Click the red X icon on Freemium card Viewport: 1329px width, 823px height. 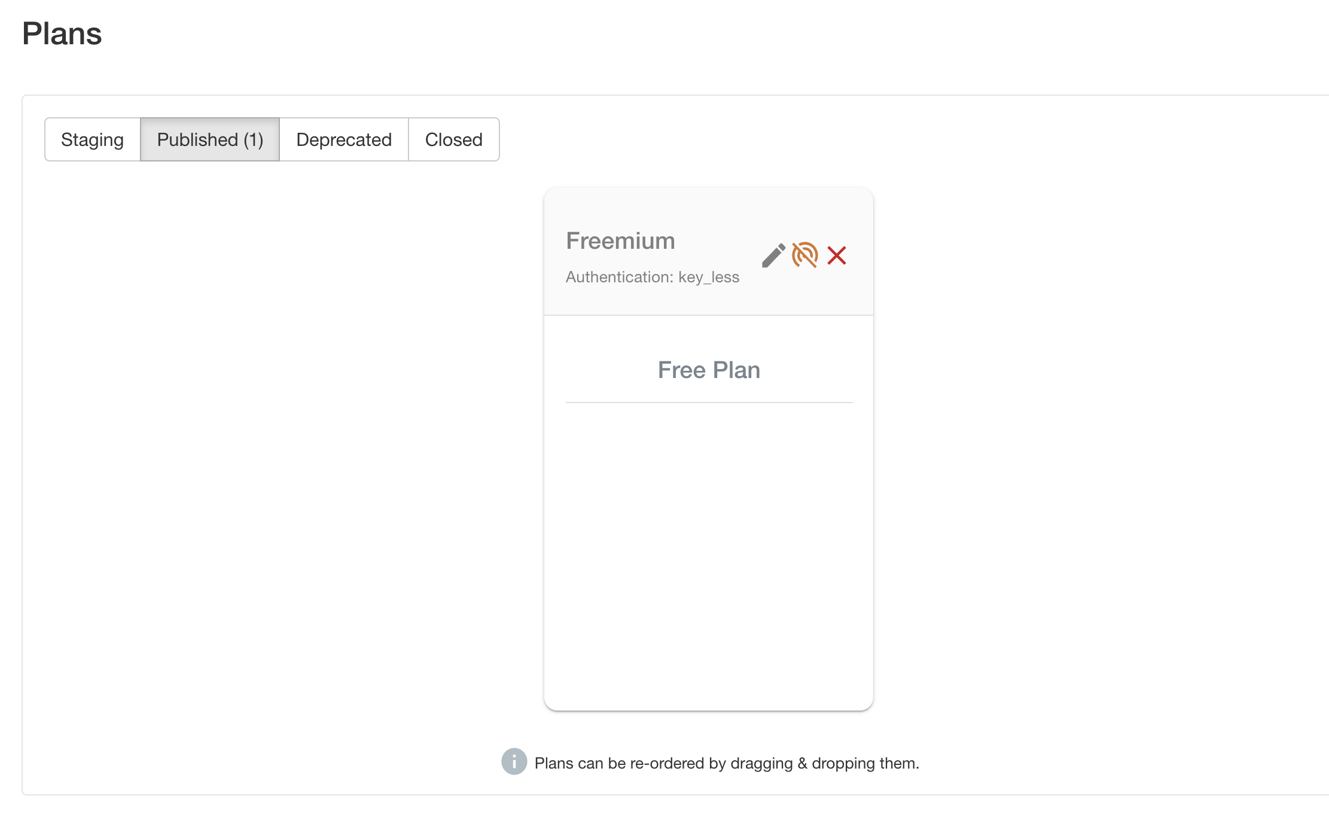[836, 256]
